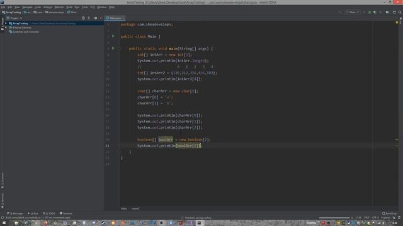This screenshot has height=226, width=403.
Task: Open the Help menu
Action: 111,7
